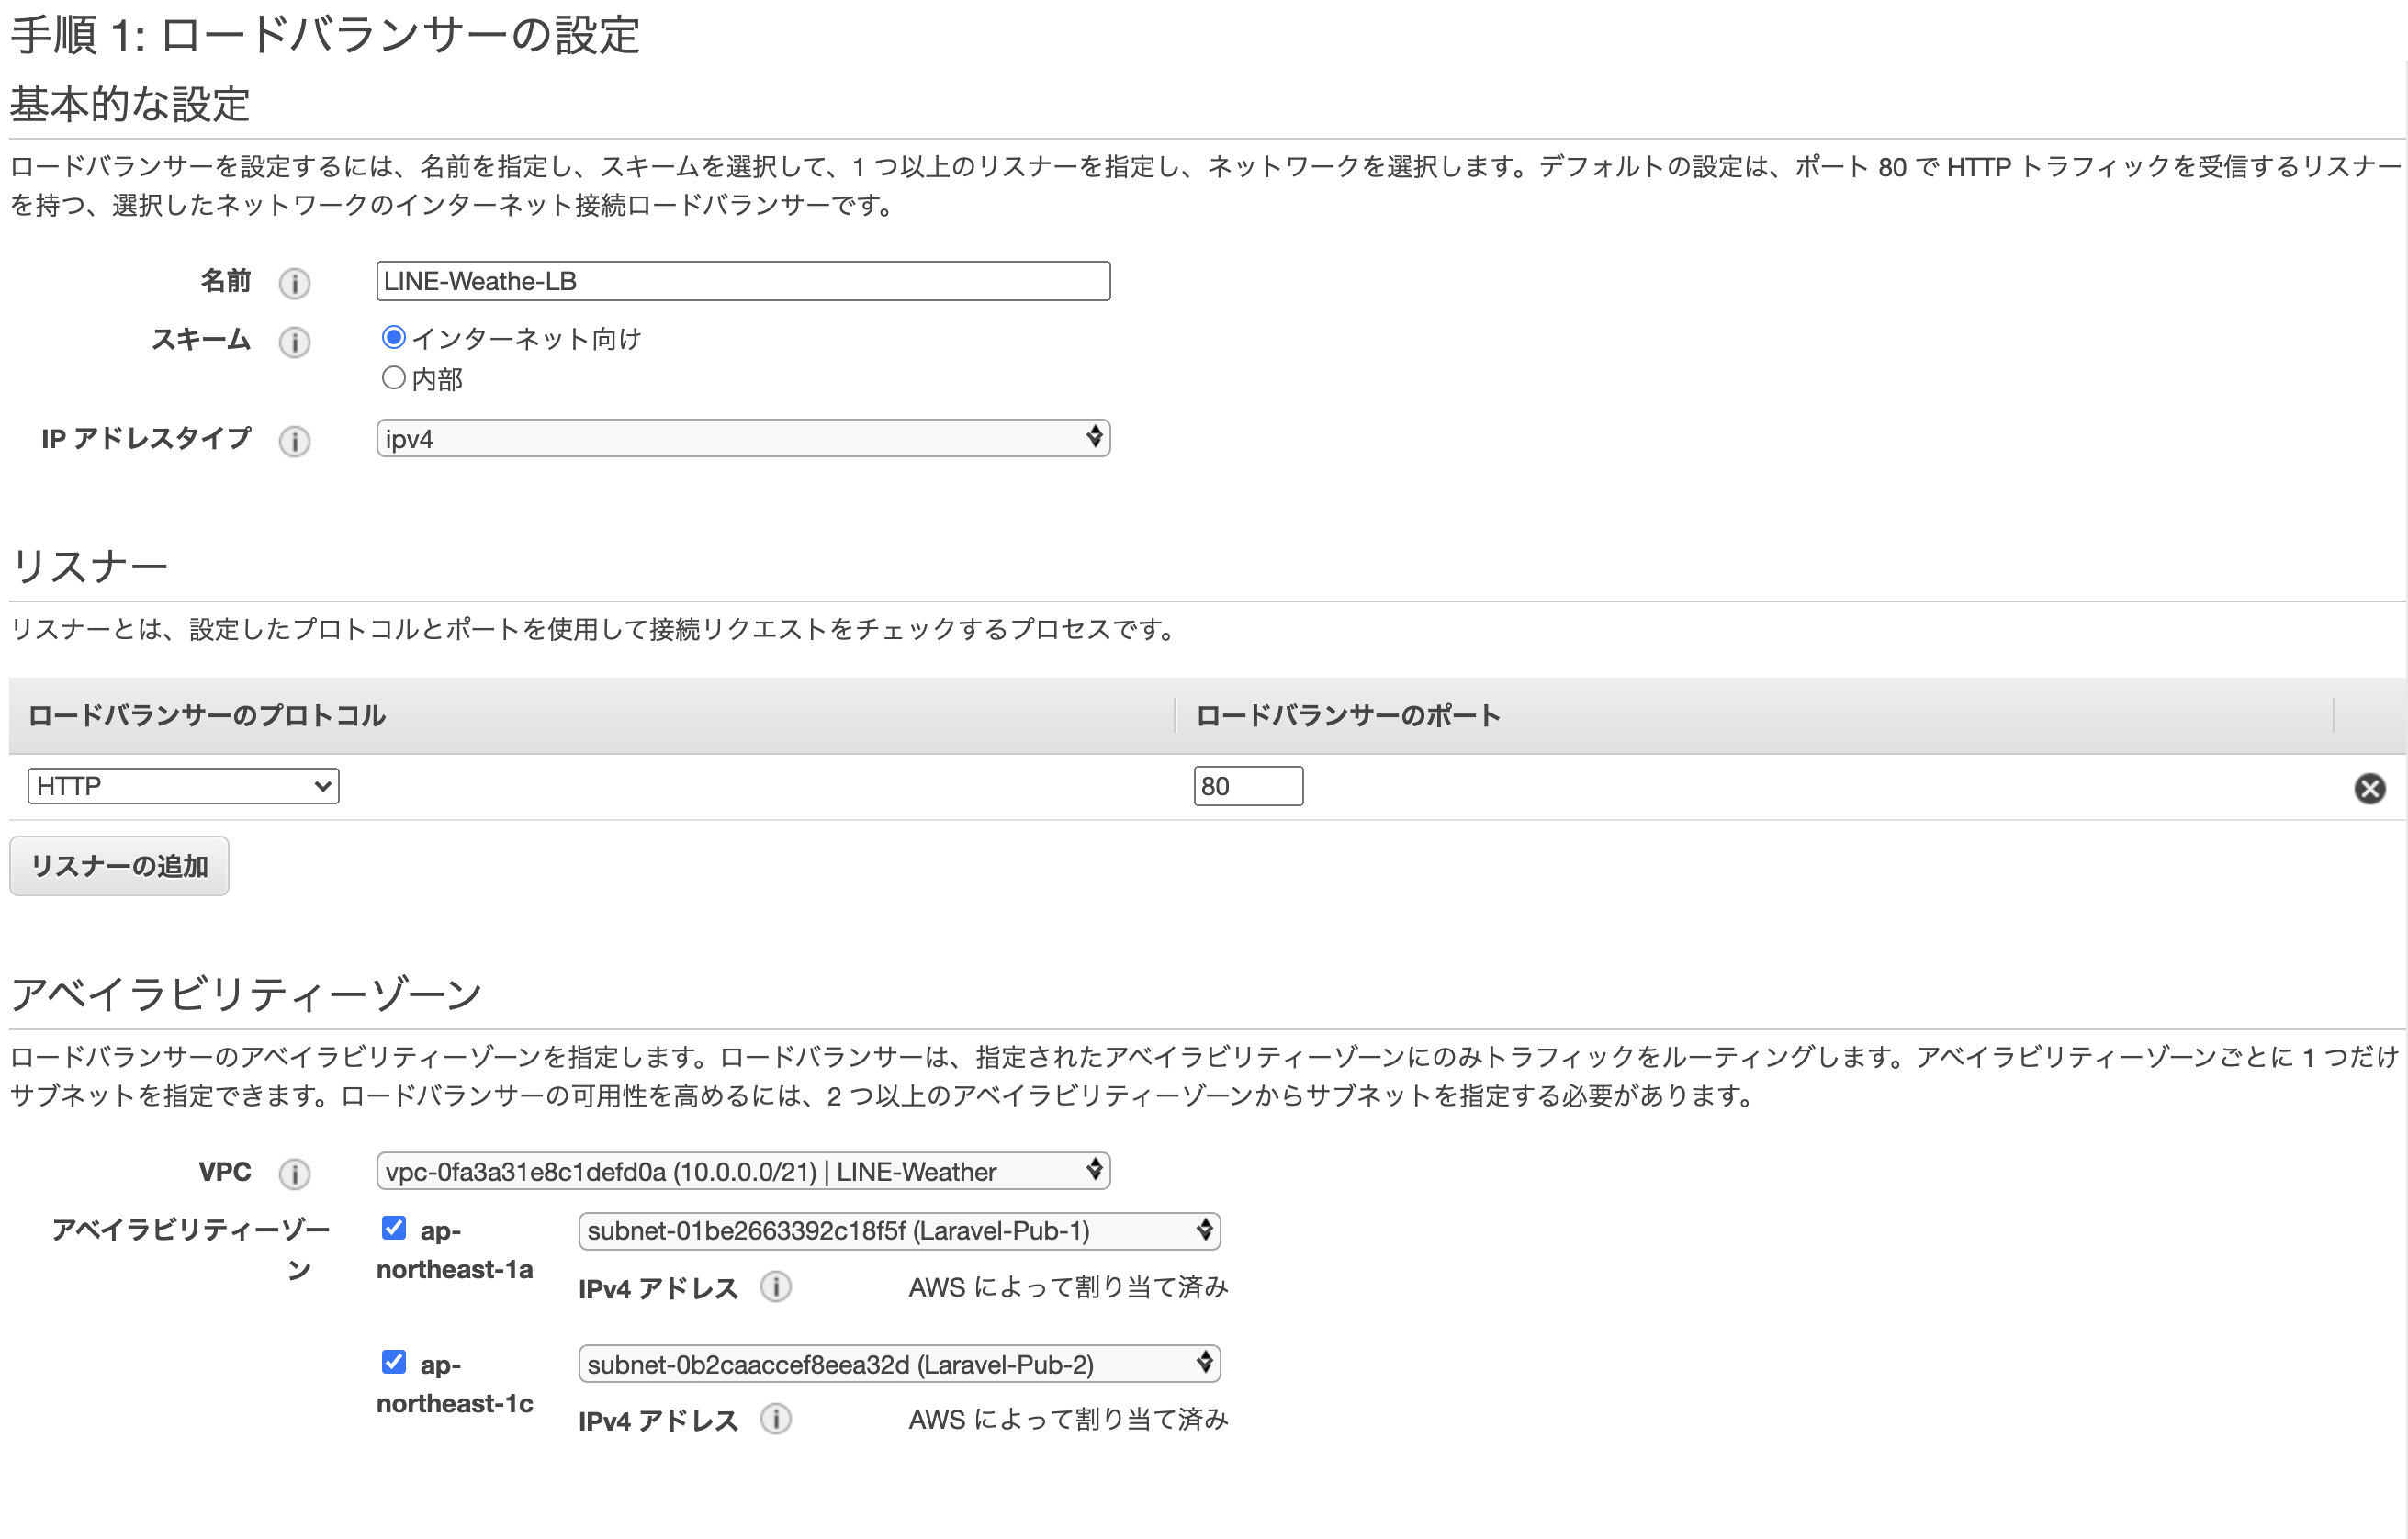
Task: Remove the HTTP listener with the X icon
Action: pyautogui.click(x=2370, y=787)
